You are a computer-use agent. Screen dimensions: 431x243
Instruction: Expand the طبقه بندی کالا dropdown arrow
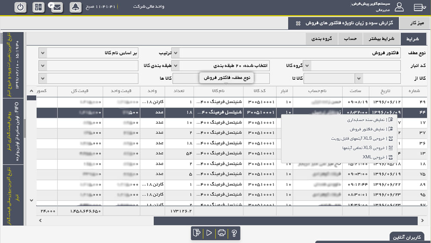[x=43, y=65]
